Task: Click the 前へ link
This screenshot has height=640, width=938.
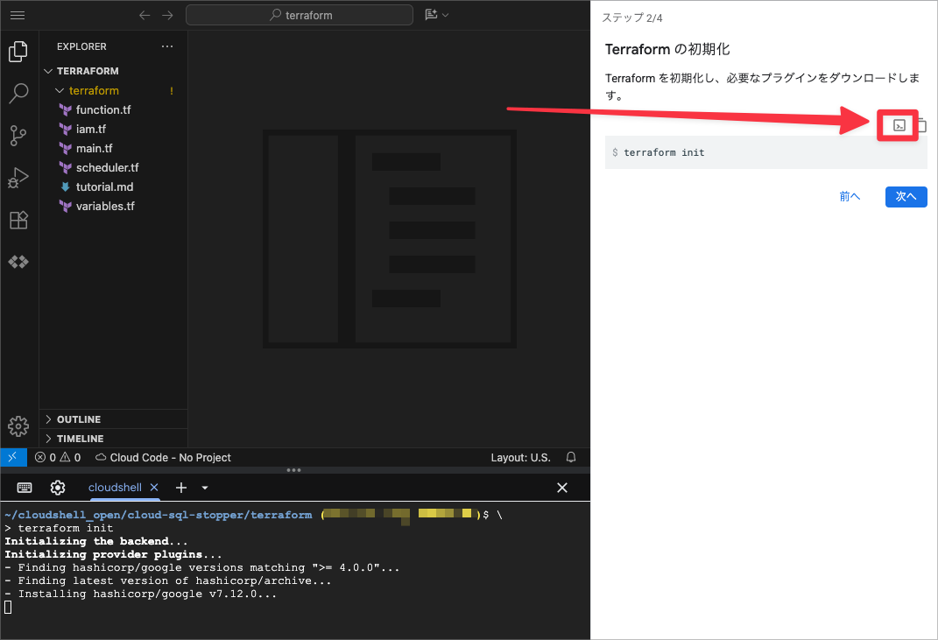Action: [x=850, y=197]
